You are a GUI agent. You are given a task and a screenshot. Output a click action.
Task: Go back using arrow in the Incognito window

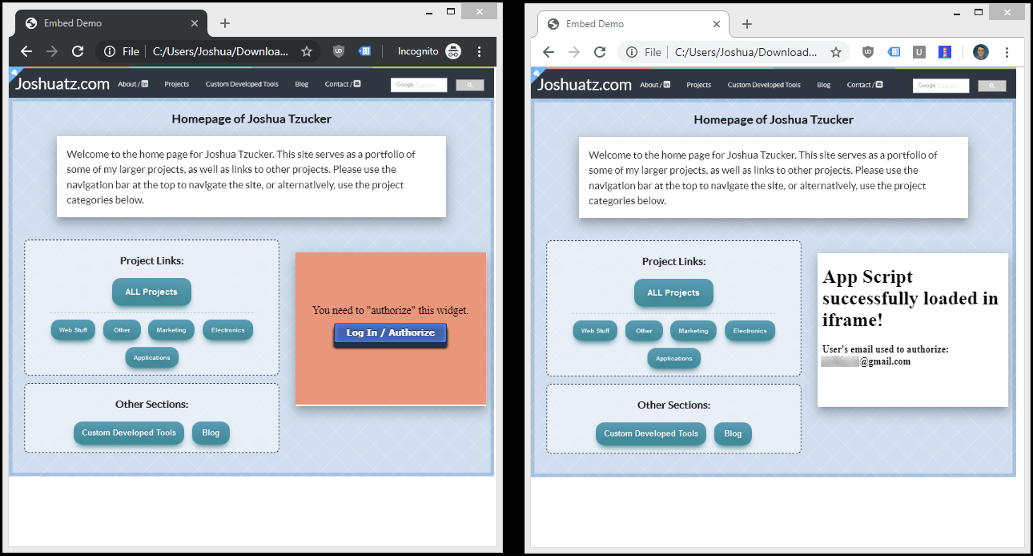26,51
